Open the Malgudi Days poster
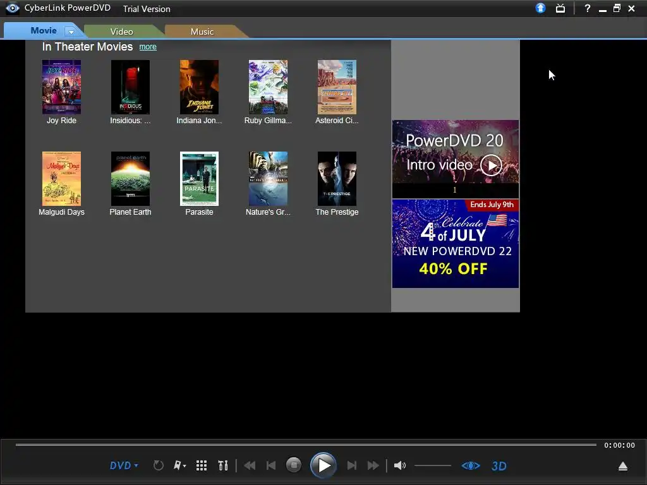Viewport: 647px width, 485px height. 61,179
